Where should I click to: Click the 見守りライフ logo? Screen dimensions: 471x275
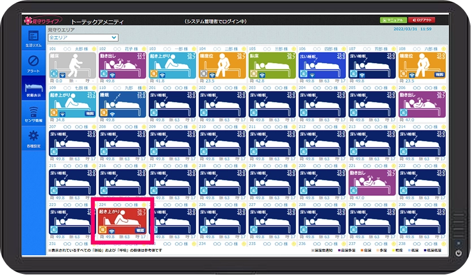pos(37,21)
